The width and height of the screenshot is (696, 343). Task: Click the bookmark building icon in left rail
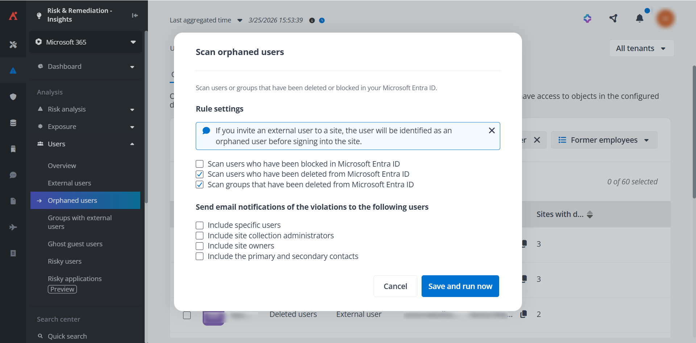13,149
